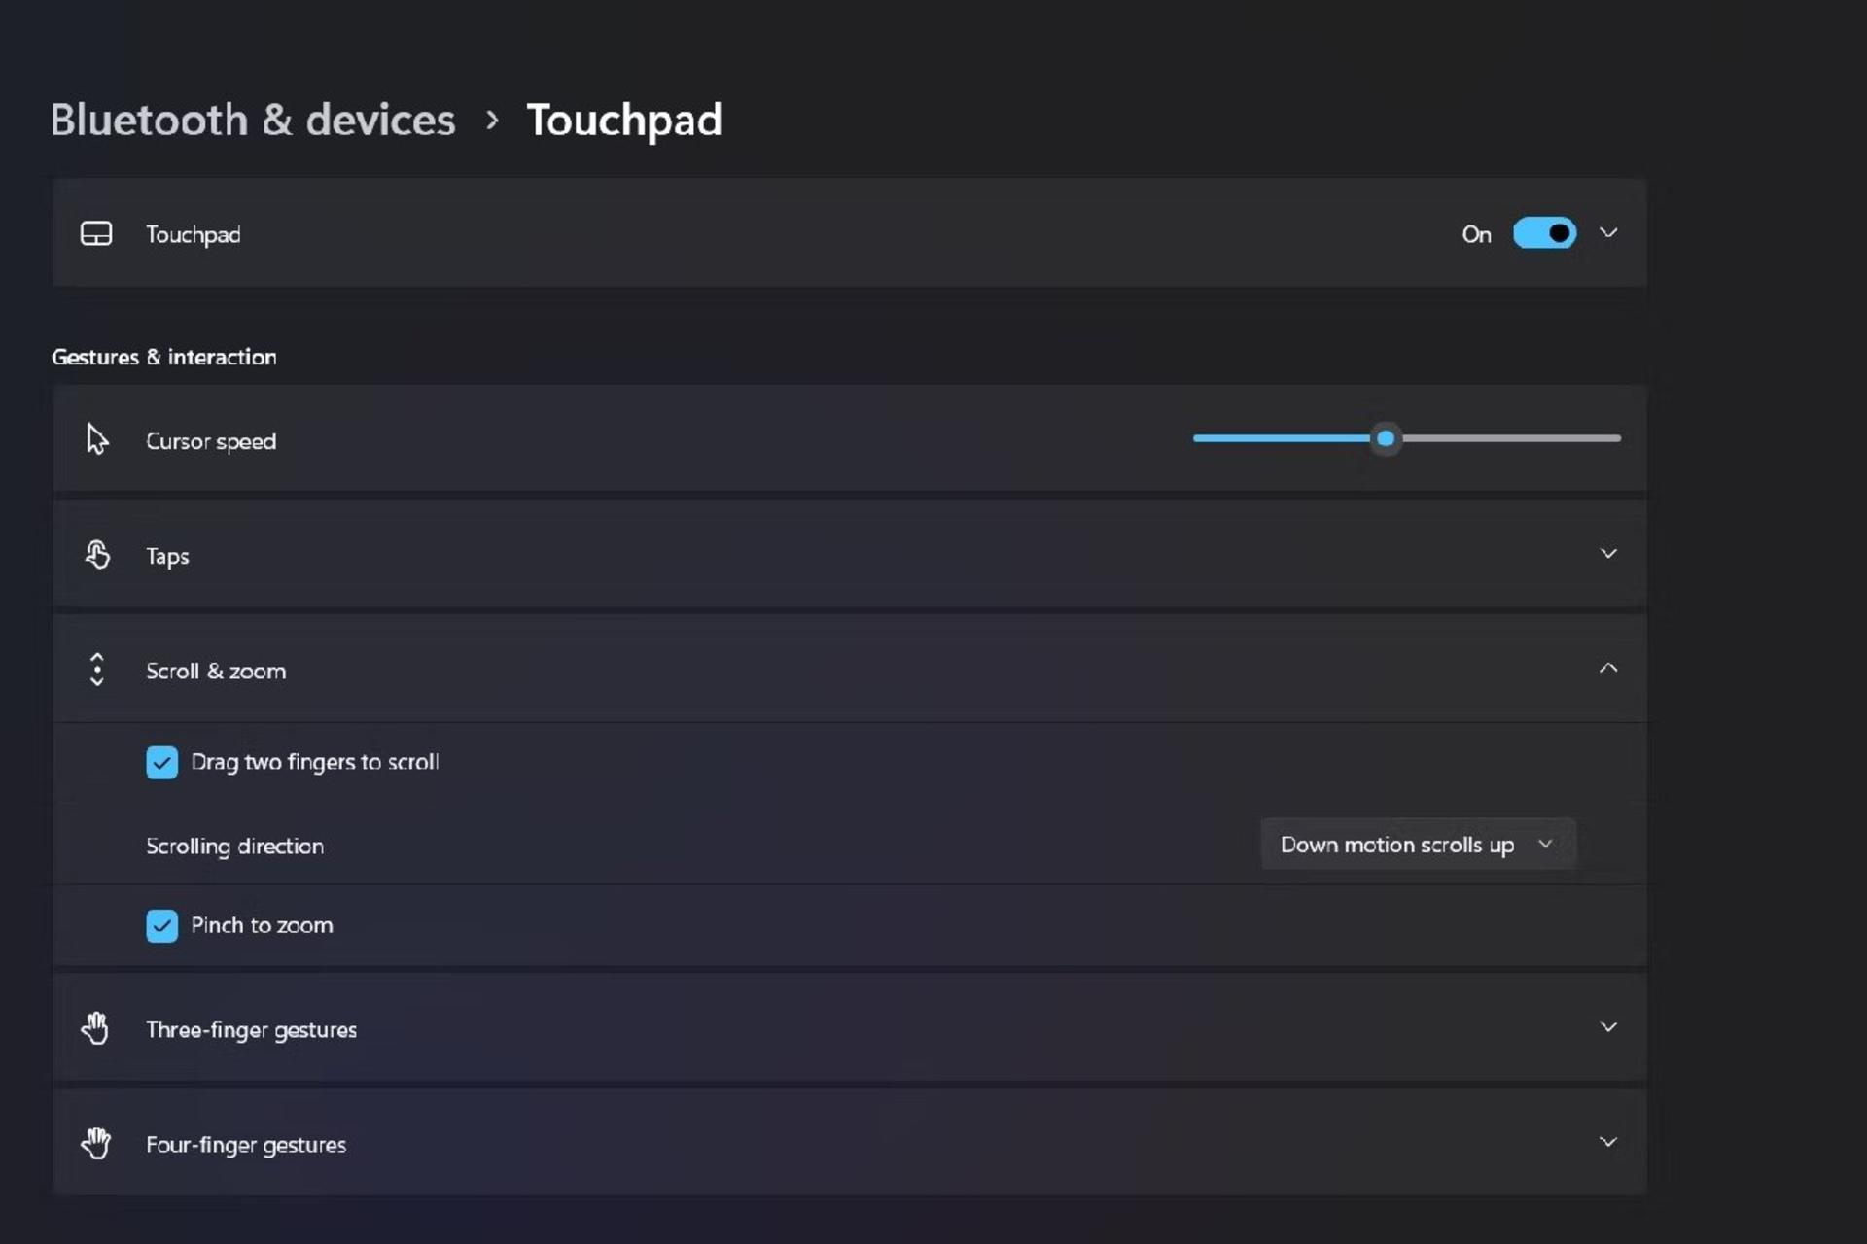Uncheck Pinch to zoom checkbox
Screen dimensions: 1867x1244
pos(162,926)
